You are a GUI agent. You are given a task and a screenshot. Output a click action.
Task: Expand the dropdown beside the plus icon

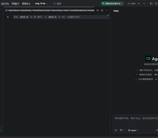[x=123, y=130]
